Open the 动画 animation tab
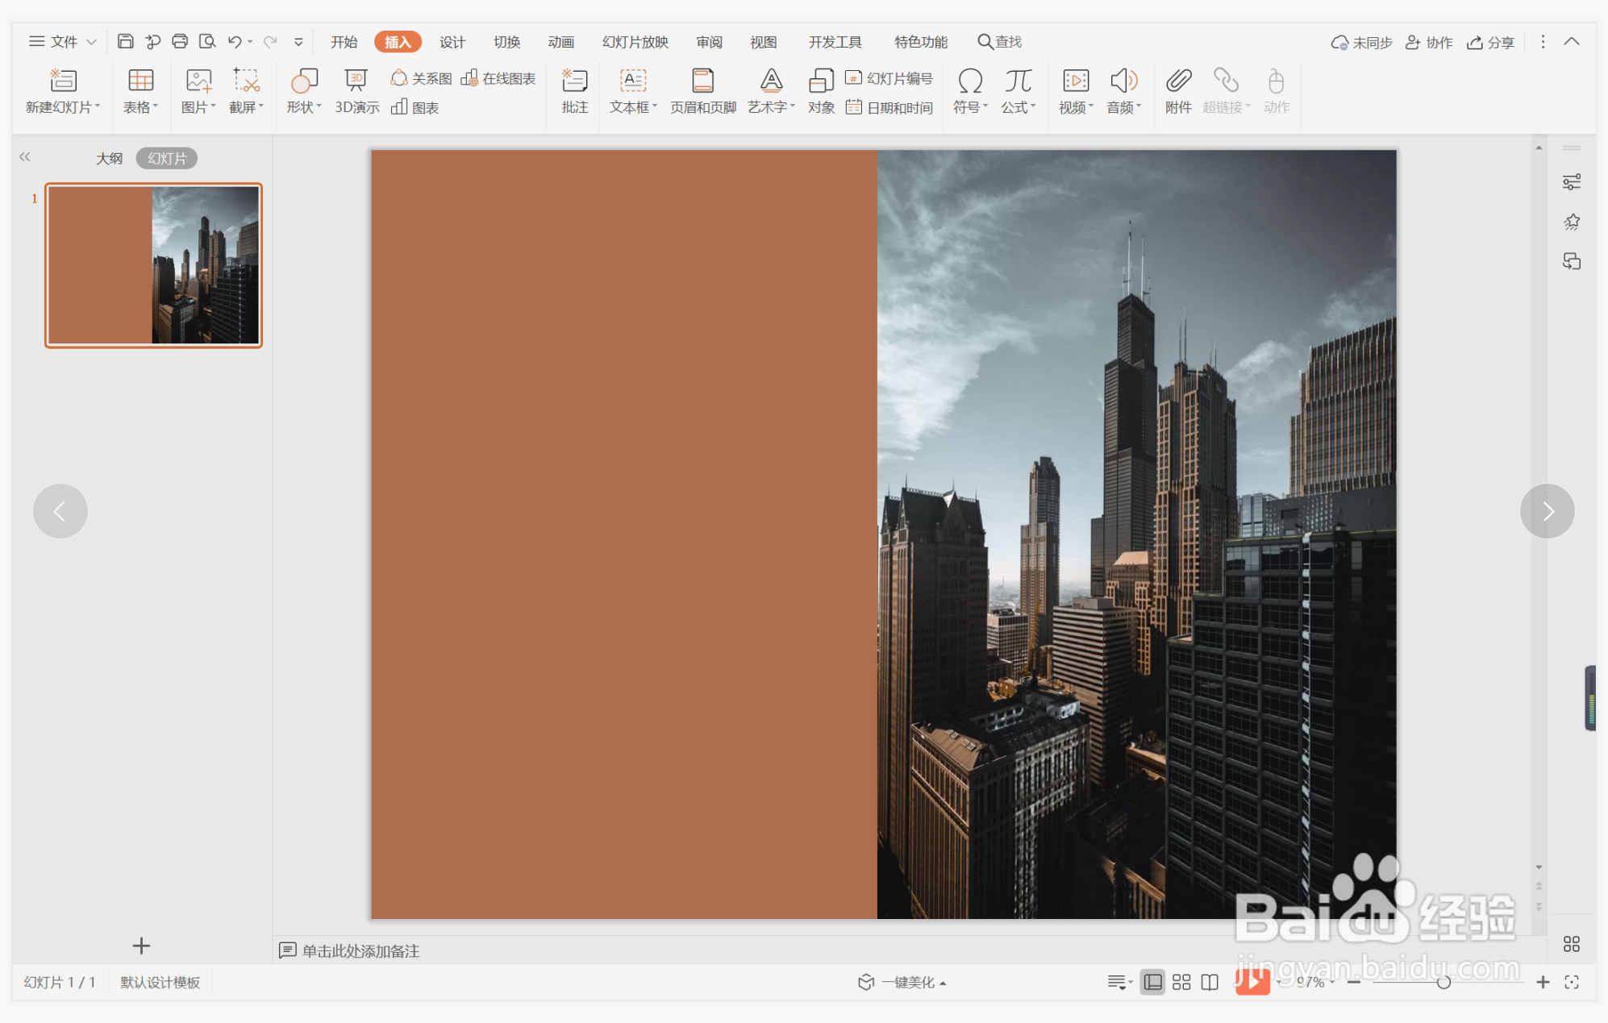The image size is (1608, 1023). tap(560, 42)
